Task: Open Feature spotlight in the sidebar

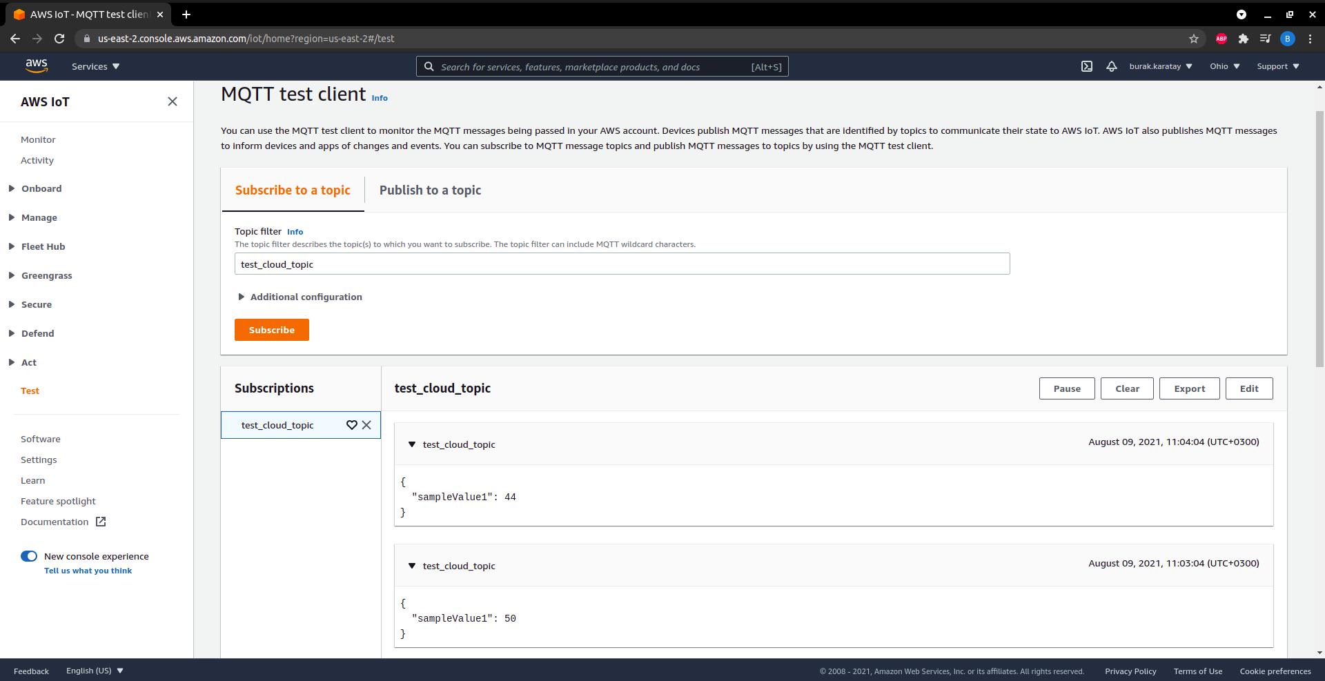Action: point(58,501)
